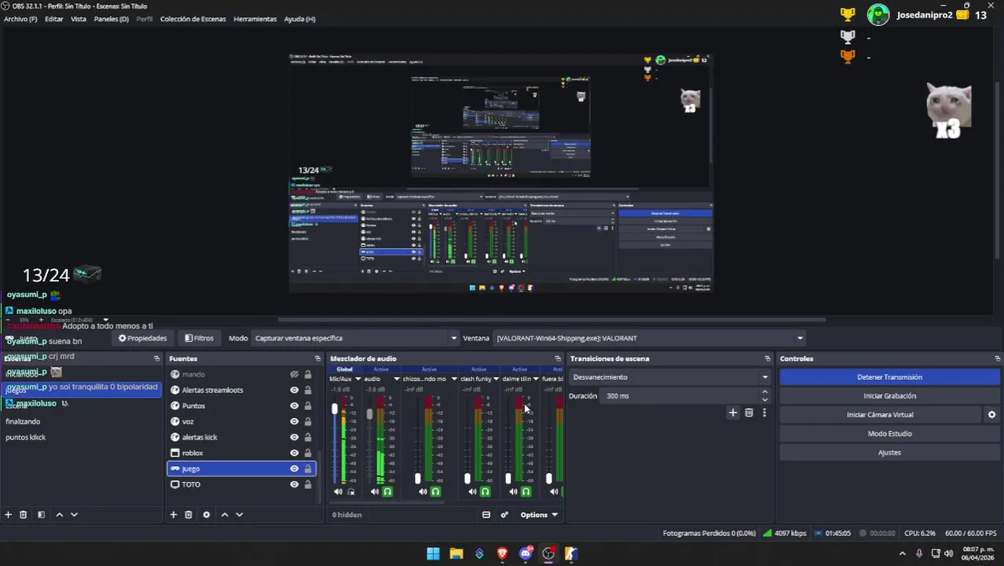Mute the Mic/Aux speaker icon

click(339, 491)
